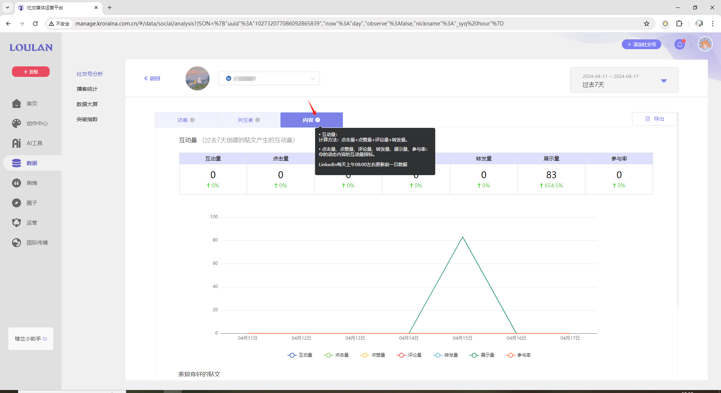Click the LOULAN logo
The height and width of the screenshot is (393, 721).
point(31,48)
